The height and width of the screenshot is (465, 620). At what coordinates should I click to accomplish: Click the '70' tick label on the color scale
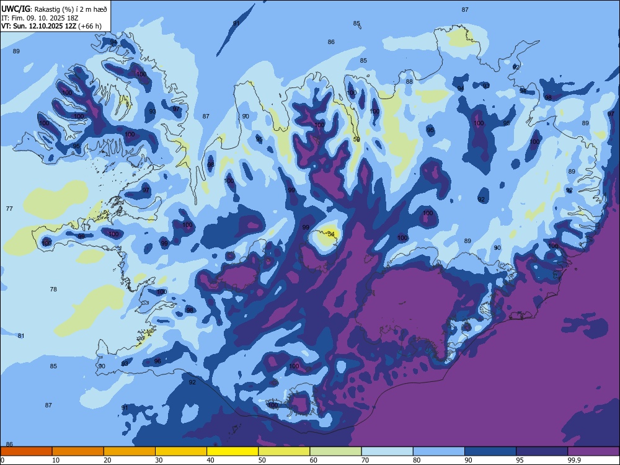pyautogui.click(x=365, y=460)
